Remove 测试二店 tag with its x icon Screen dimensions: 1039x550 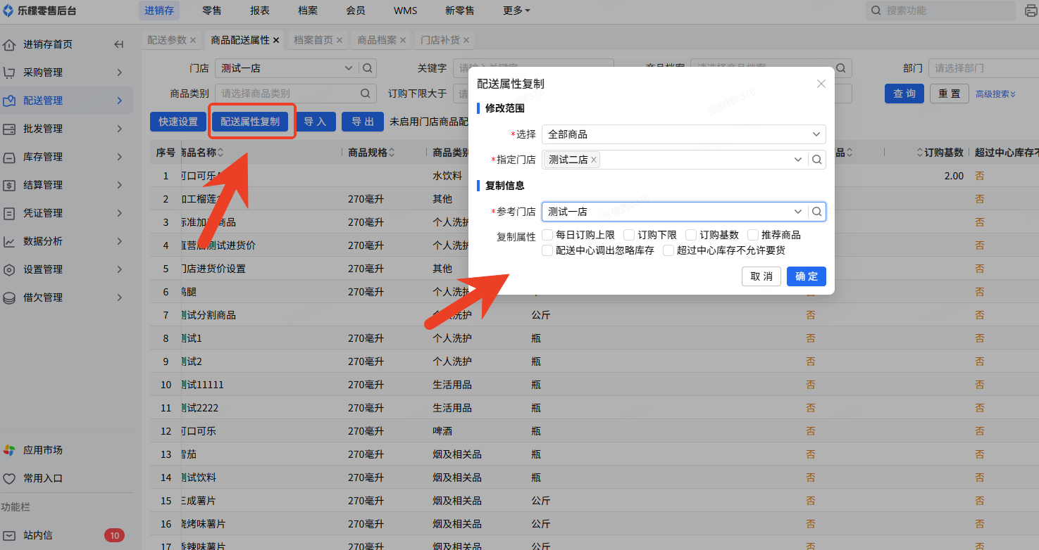(594, 160)
